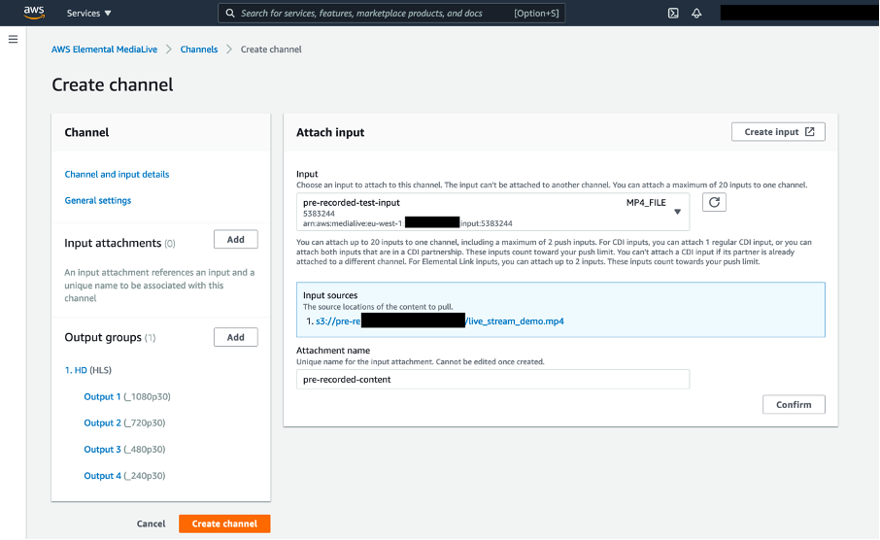Click the AWS logo

coord(34,13)
